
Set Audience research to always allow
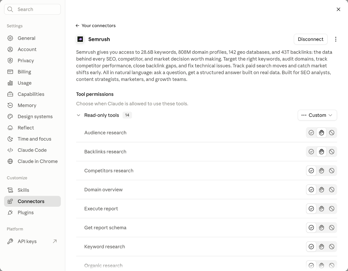(311, 133)
